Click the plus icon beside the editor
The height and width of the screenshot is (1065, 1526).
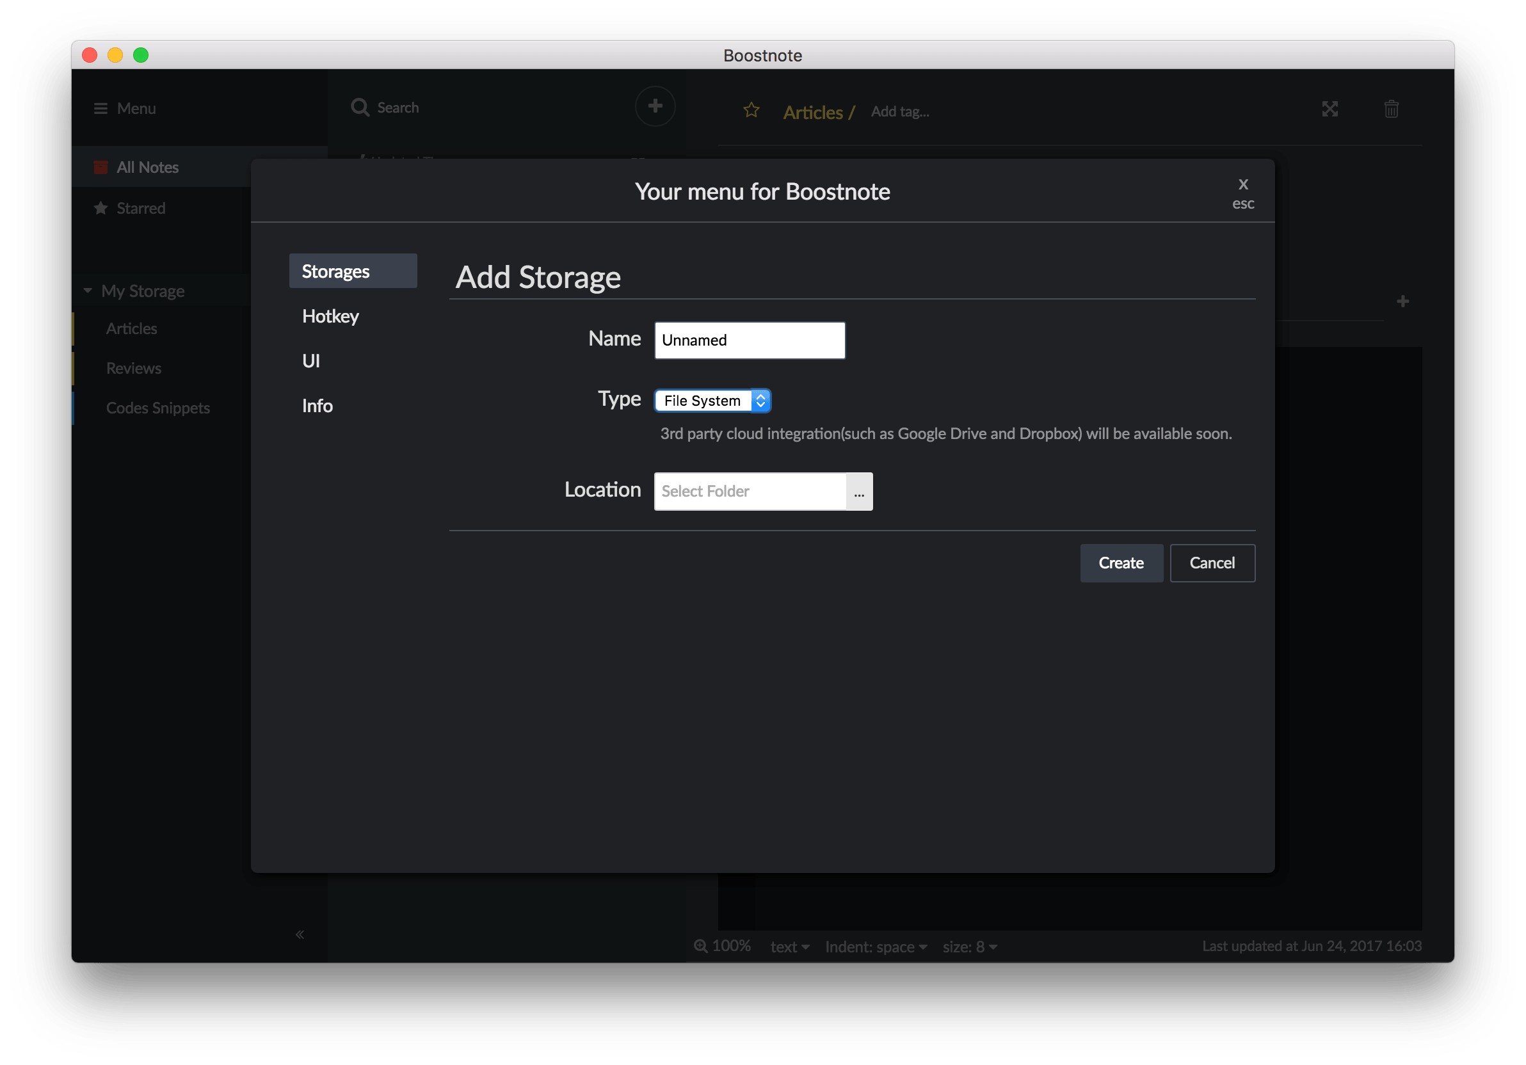coord(1402,301)
